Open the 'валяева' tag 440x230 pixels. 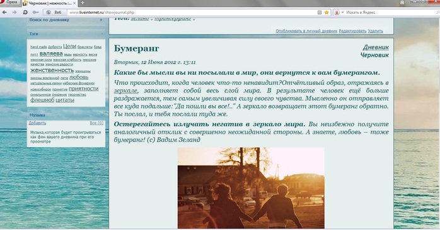[51, 53]
